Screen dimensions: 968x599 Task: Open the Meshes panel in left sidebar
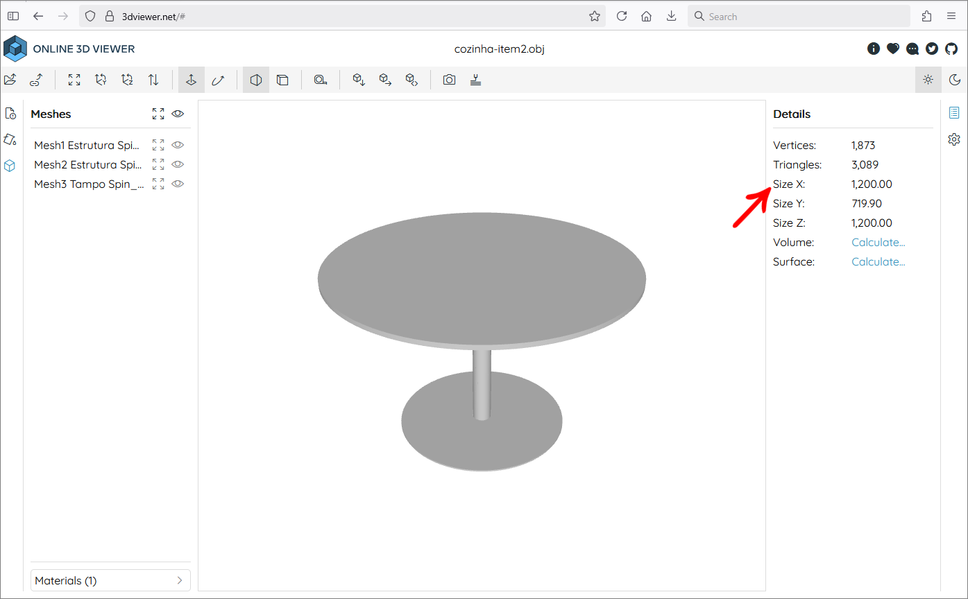(x=10, y=166)
